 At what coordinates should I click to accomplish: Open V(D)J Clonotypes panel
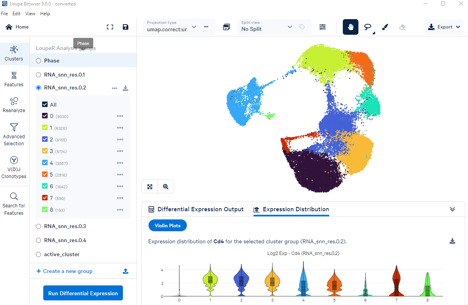pos(14,168)
